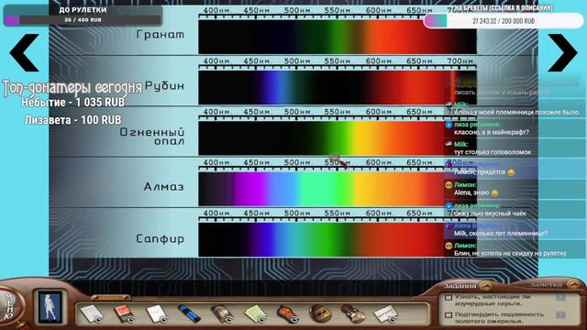Tick the изумрудные серьги task checkbox
Viewport: 587px width, 330px height.
point(449,298)
